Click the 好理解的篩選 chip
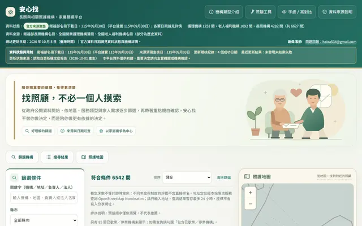 pyautogui.click(x=38, y=131)
